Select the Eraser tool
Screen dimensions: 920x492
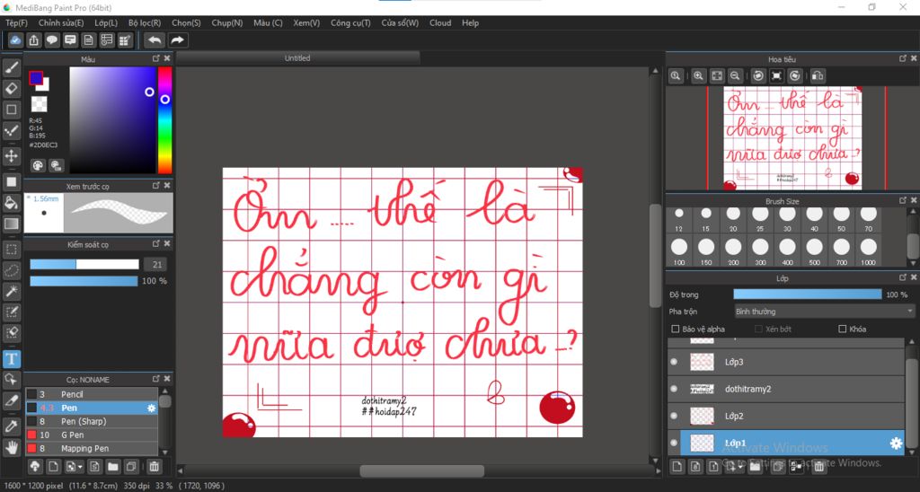tap(11, 89)
